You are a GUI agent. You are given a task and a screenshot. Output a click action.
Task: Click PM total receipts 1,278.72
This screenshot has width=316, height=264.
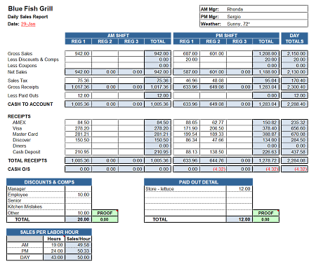pos(266,160)
